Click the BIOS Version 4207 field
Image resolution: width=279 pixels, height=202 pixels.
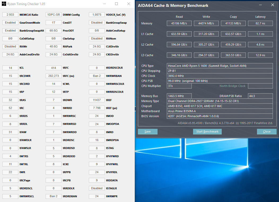point(220,116)
